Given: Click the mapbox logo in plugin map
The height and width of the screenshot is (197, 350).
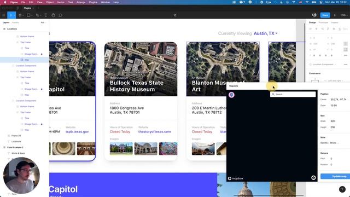Looking at the screenshot, I should [x=236, y=178].
